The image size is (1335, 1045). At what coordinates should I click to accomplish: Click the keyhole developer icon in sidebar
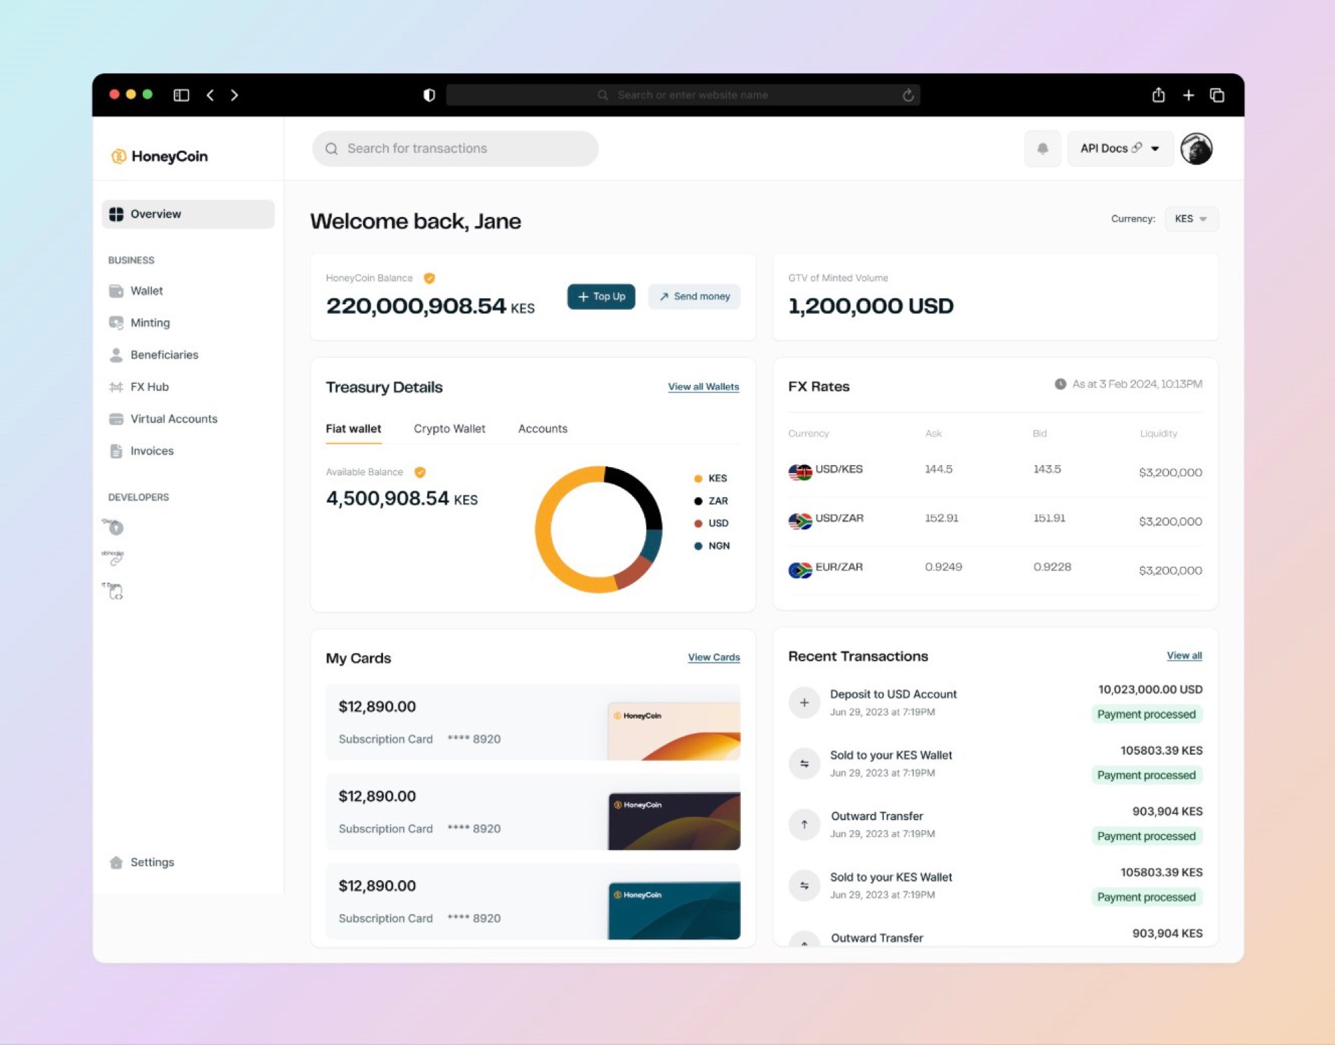point(116,528)
